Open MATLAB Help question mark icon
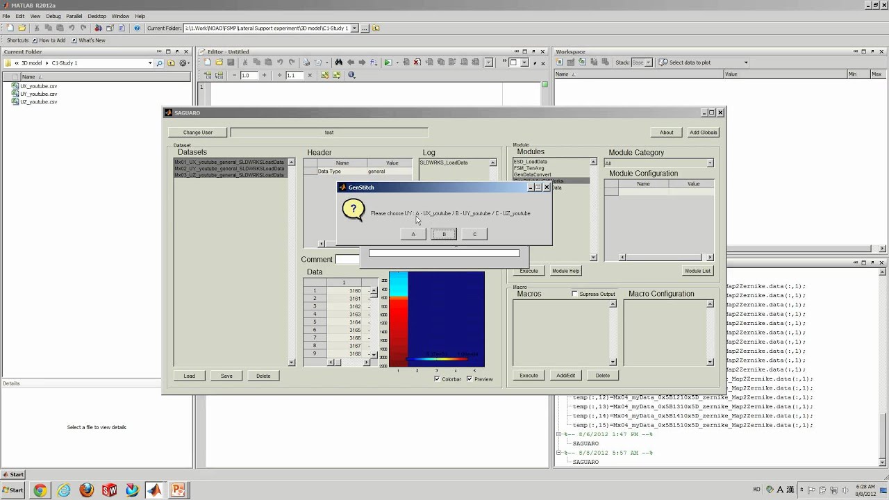 point(137,28)
